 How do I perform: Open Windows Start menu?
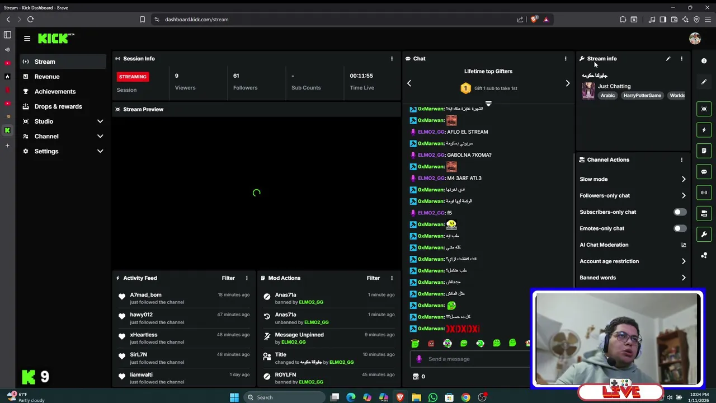click(x=234, y=397)
